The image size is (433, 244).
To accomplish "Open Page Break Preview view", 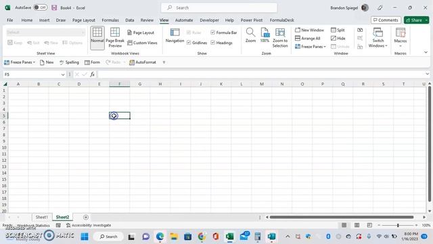I will click(115, 38).
